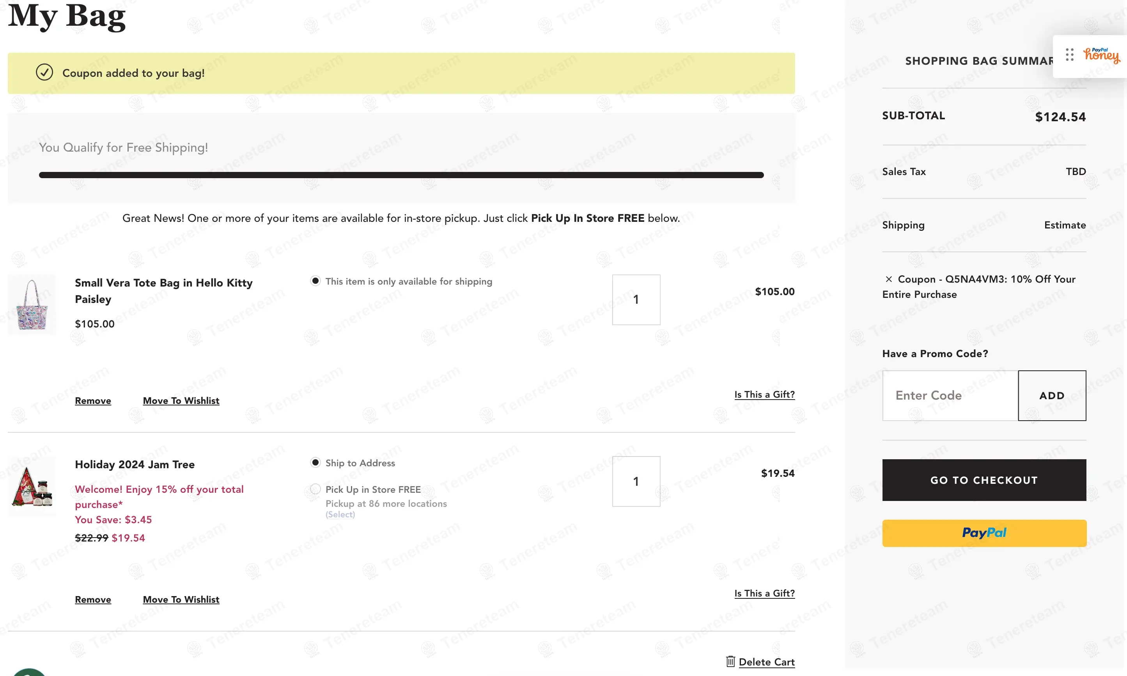Click the free shipping progress bar
The width and height of the screenshot is (1127, 676).
click(x=401, y=175)
